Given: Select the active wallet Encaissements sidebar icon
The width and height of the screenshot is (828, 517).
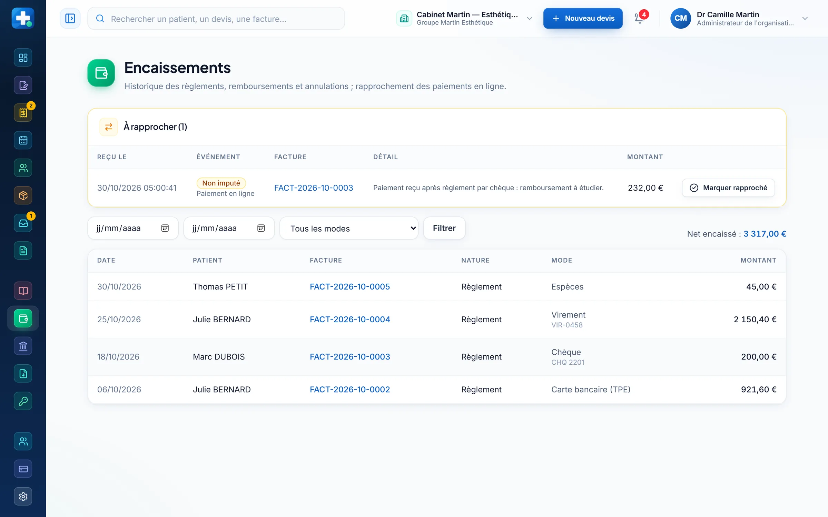Looking at the screenshot, I should click(23, 318).
